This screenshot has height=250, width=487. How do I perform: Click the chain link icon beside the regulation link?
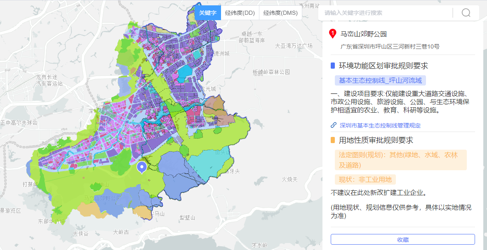click(x=334, y=125)
